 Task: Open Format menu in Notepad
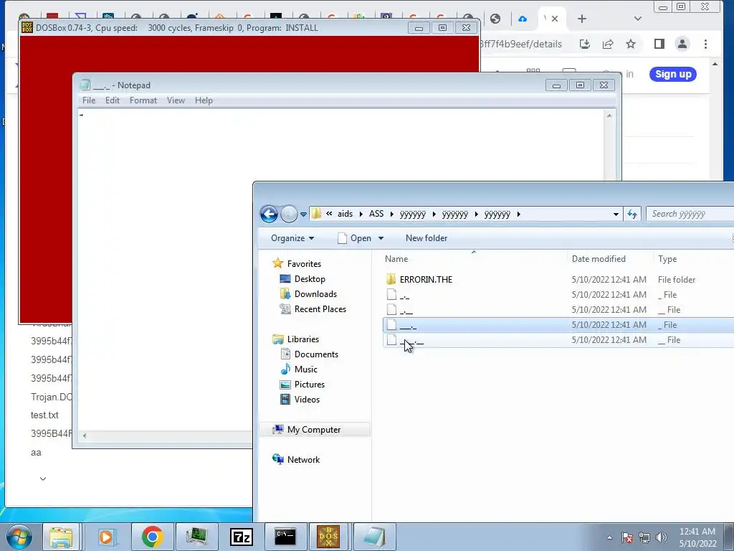[143, 100]
